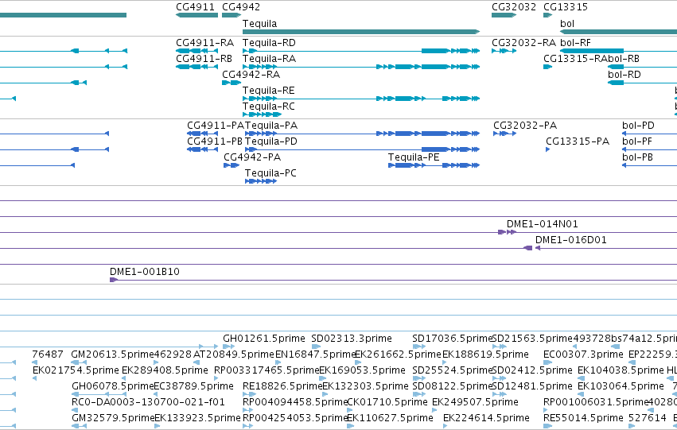Select EST label SD12481.5prime
677x430 pixels.
coord(532,386)
